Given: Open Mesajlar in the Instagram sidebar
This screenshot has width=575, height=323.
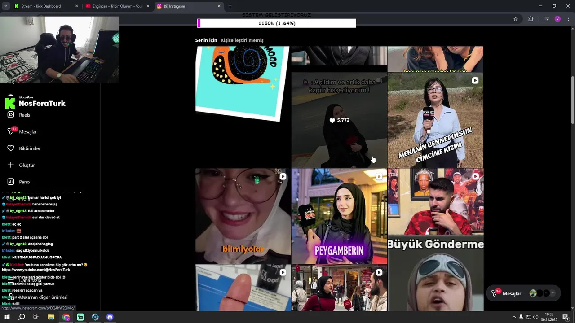Looking at the screenshot, I should [x=22, y=131].
